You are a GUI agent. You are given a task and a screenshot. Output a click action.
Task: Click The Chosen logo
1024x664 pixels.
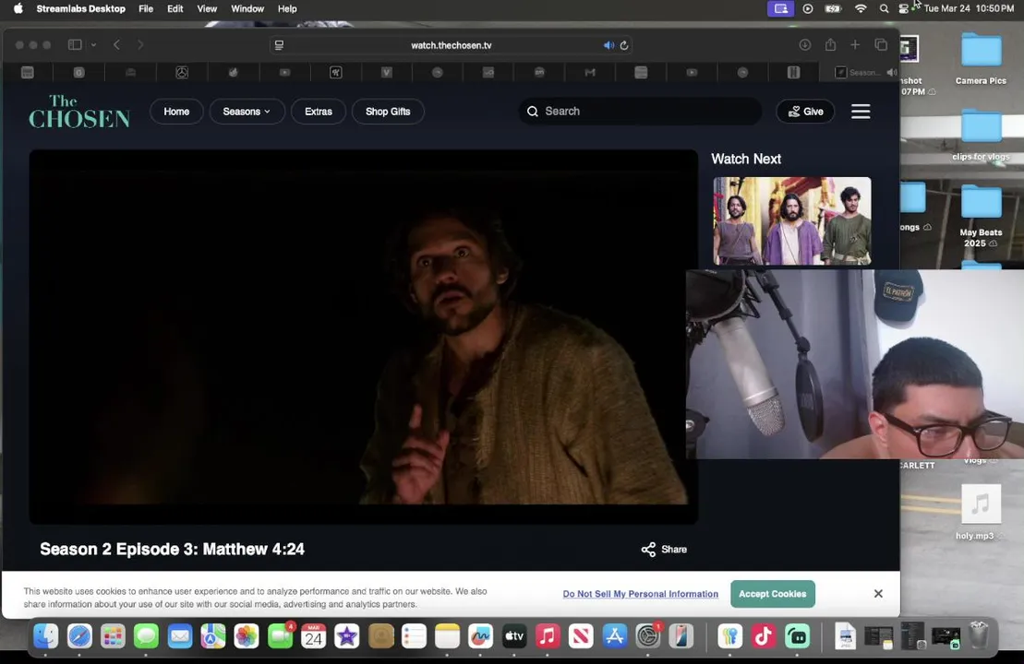79,112
